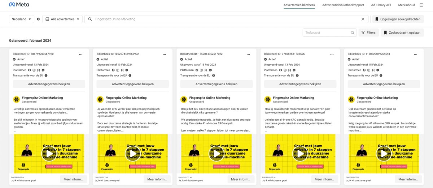Open the Nederland country dropdown

click(22, 19)
